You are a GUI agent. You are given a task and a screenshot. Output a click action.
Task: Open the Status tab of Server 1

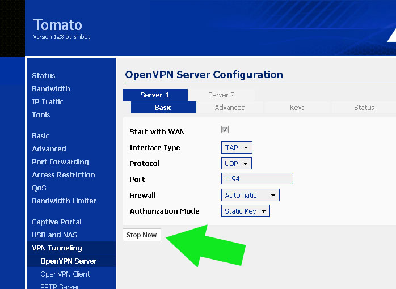click(364, 108)
